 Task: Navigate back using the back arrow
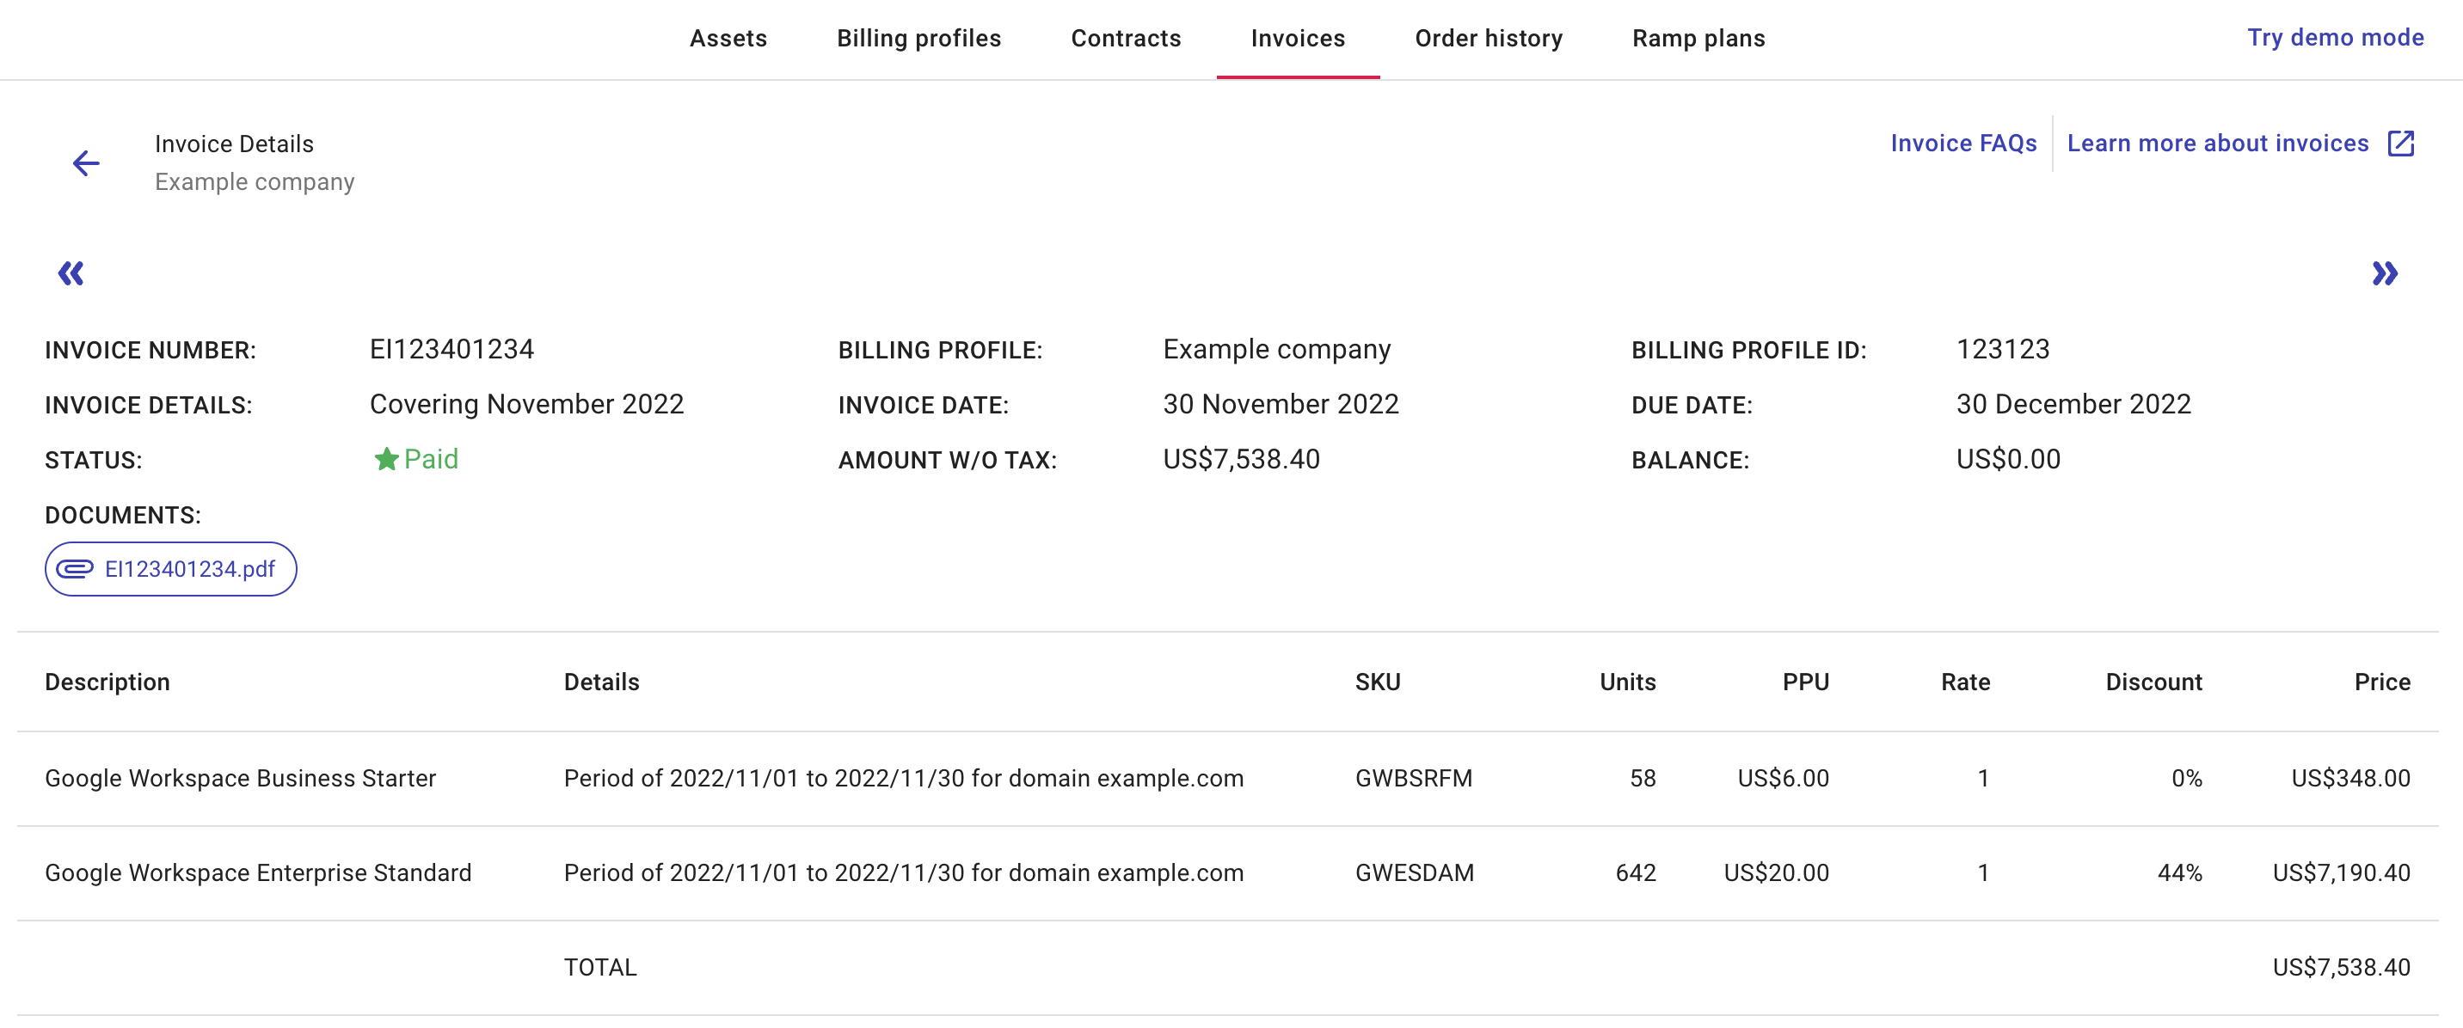tap(87, 162)
